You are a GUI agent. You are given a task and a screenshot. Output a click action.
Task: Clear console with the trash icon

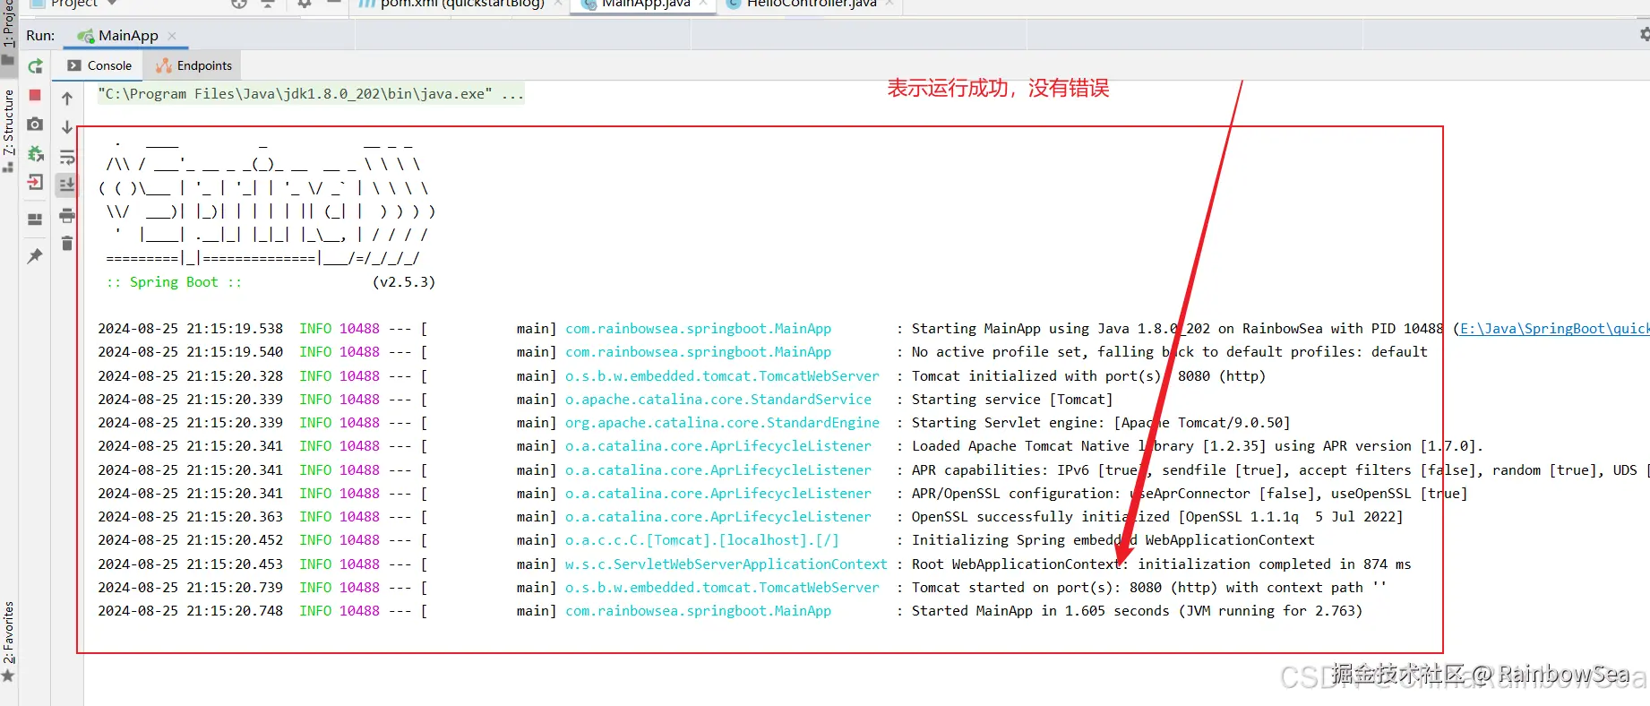[x=67, y=243]
